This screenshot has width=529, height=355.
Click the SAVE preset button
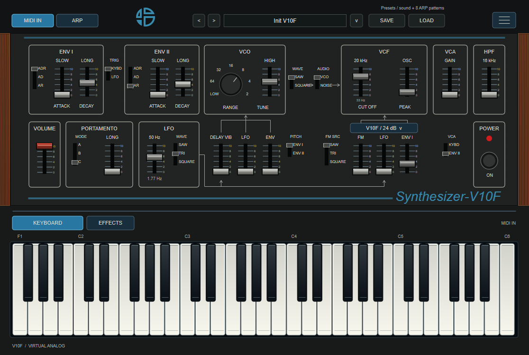click(x=387, y=20)
